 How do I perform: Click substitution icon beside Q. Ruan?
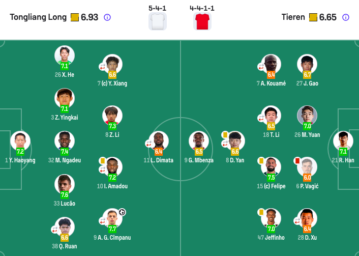click(55, 230)
